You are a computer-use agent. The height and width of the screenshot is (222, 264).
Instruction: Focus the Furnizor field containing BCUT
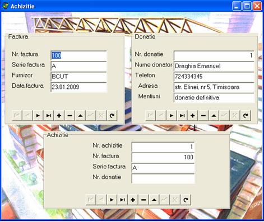78,77
